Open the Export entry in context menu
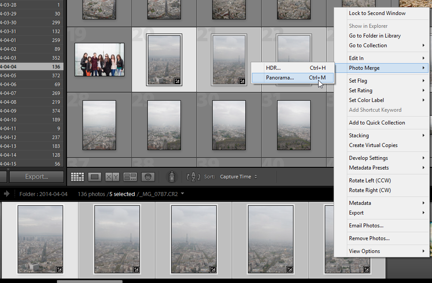 [x=382, y=213]
